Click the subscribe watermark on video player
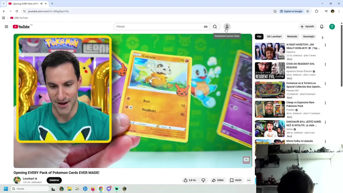The width and height of the screenshot is (343, 193). (x=246, y=160)
